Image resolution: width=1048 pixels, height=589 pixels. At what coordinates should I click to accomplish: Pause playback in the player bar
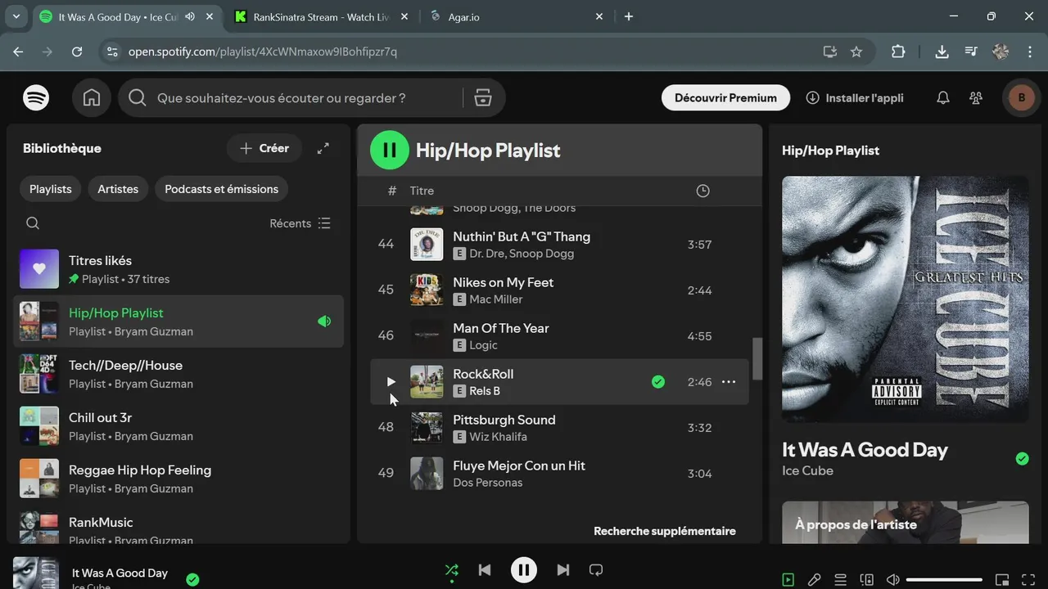(x=524, y=570)
